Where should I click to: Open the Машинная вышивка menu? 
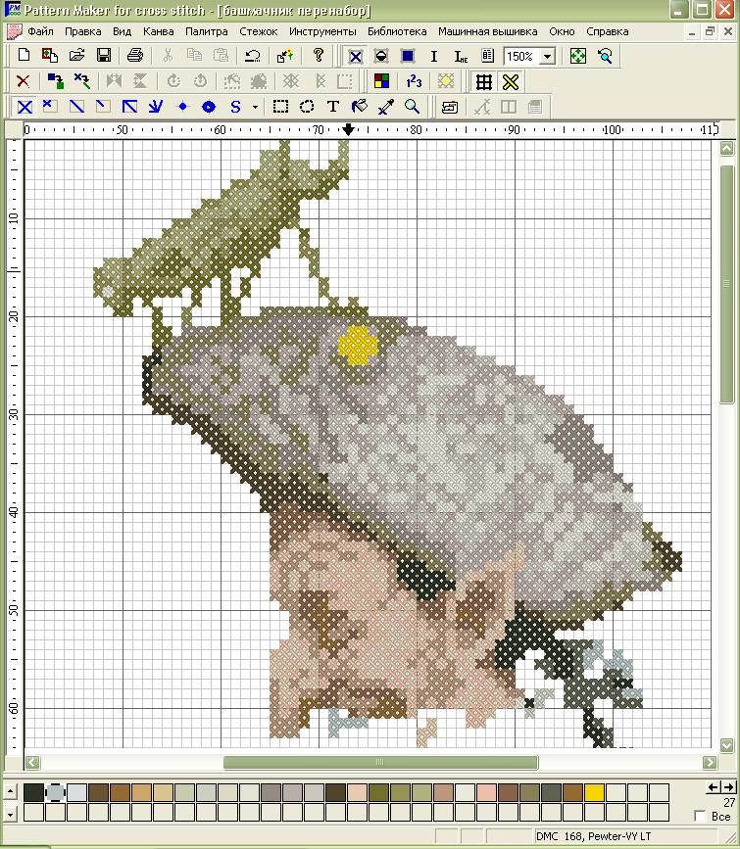pyautogui.click(x=487, y=31)
